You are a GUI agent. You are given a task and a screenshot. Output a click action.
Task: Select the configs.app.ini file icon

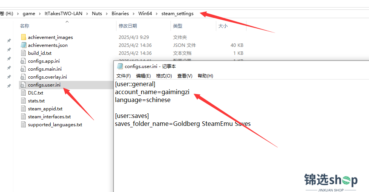23,61
